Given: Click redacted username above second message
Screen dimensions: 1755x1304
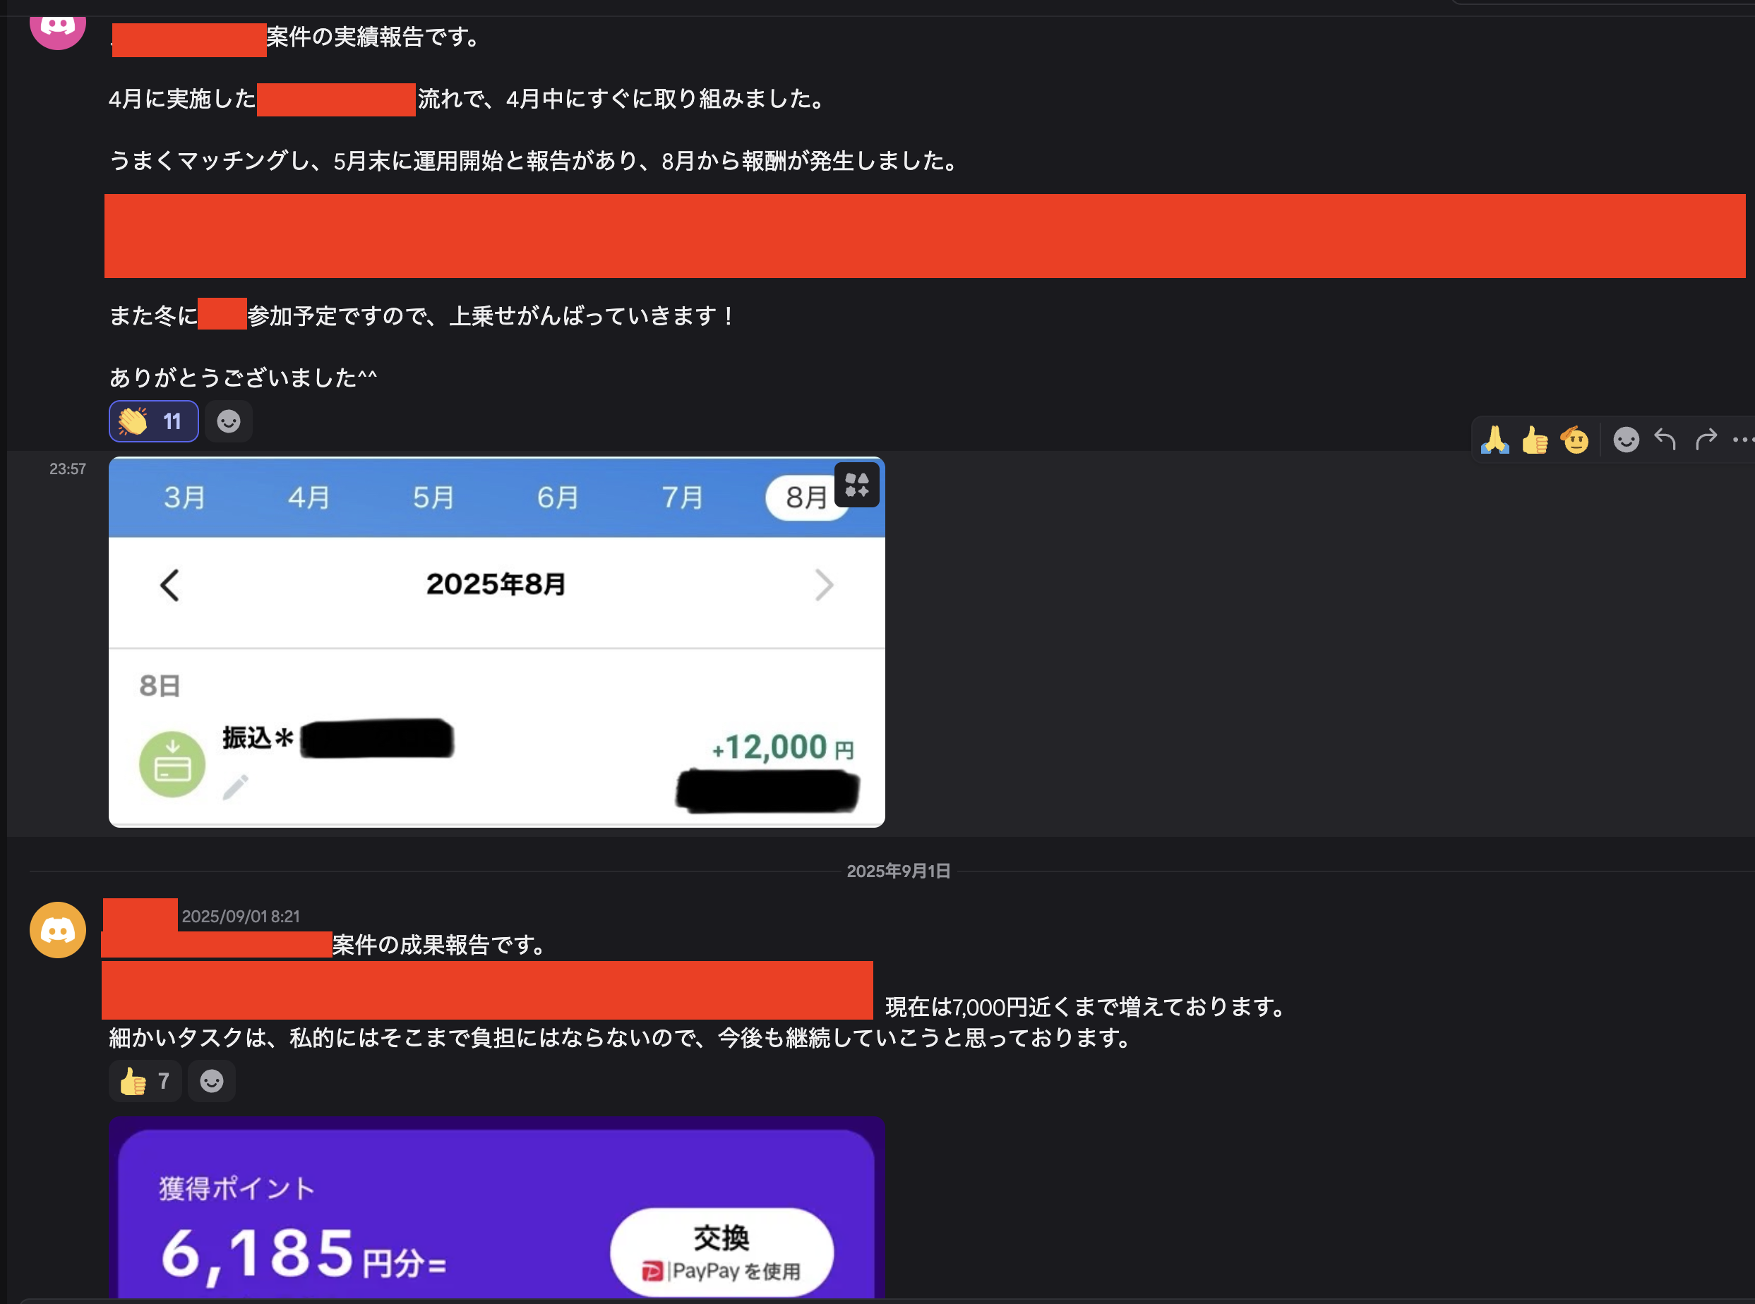Looking at the screenshot, I should tap(140, 915).
